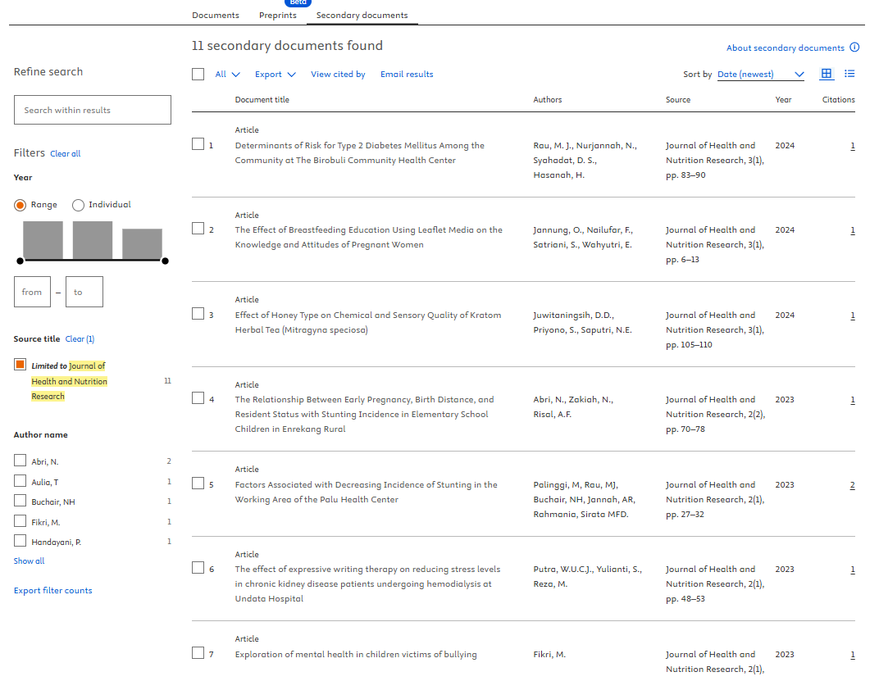Click title 'Exploration of mental health in children victims of bullying'

[x=356, y=654]
